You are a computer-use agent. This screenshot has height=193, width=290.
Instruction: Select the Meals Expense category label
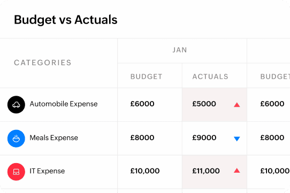click(x=54, y=138)
